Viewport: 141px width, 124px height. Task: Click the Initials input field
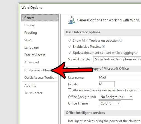(x=107, y=84)
